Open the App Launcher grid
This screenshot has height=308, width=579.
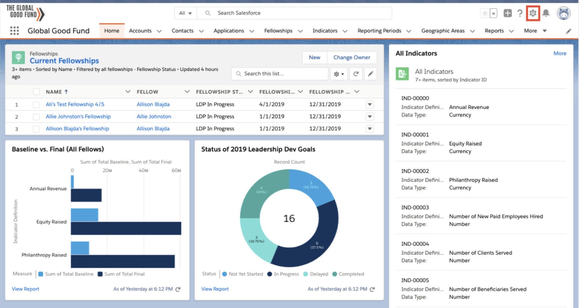[x=14, y=31]
